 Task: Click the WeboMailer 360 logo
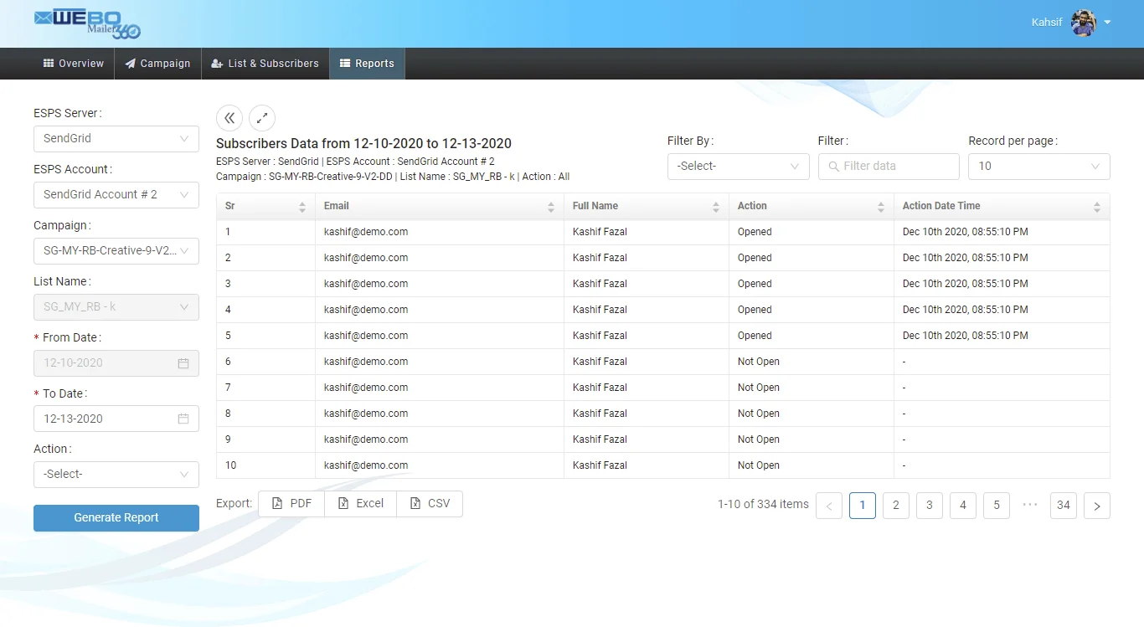click(x=87, y=23)
